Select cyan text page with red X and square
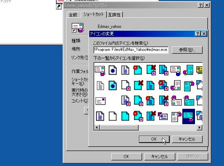 point(164,101)
